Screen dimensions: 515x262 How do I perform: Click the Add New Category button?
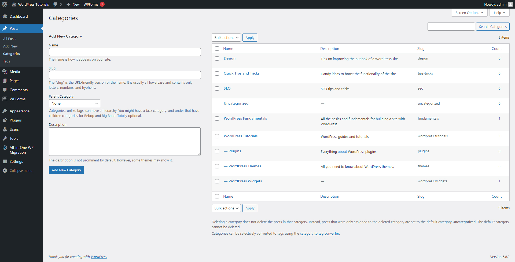pos(66,170)
